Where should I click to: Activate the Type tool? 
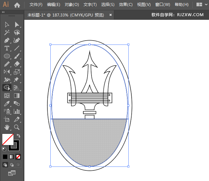coord(7,48)
